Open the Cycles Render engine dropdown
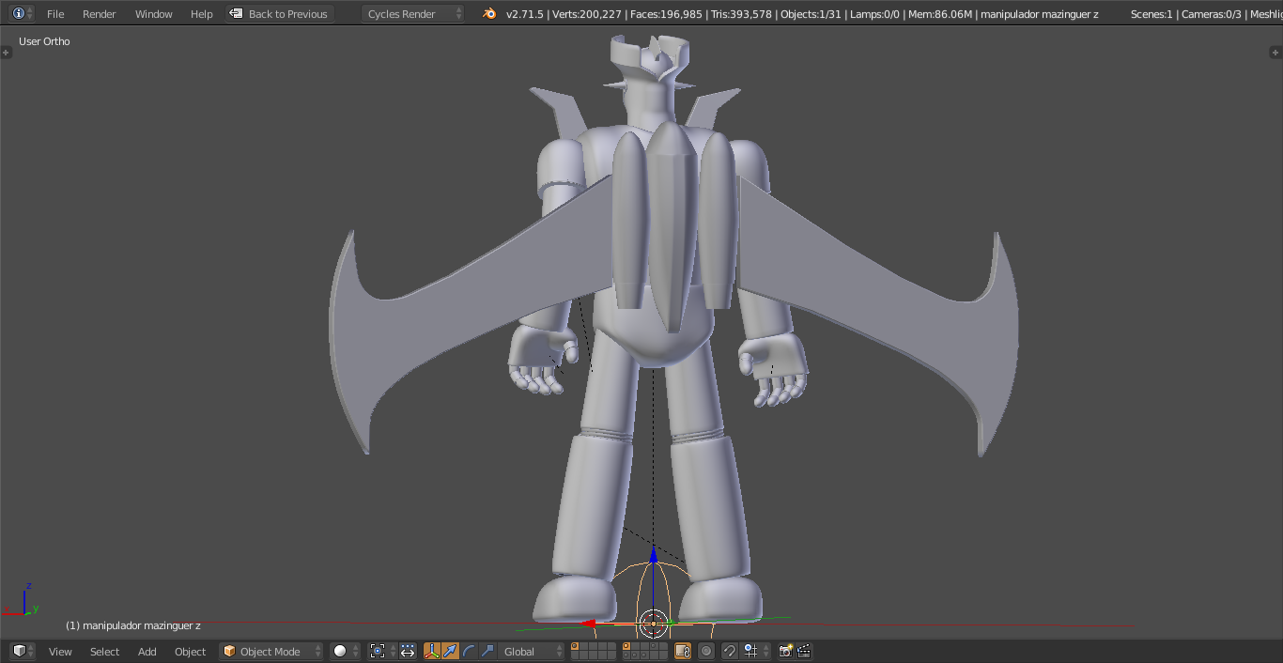 [413, 13]
